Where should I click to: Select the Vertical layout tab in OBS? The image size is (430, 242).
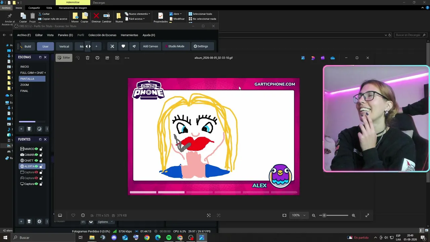pyautogui.click(x=64, y=46)
